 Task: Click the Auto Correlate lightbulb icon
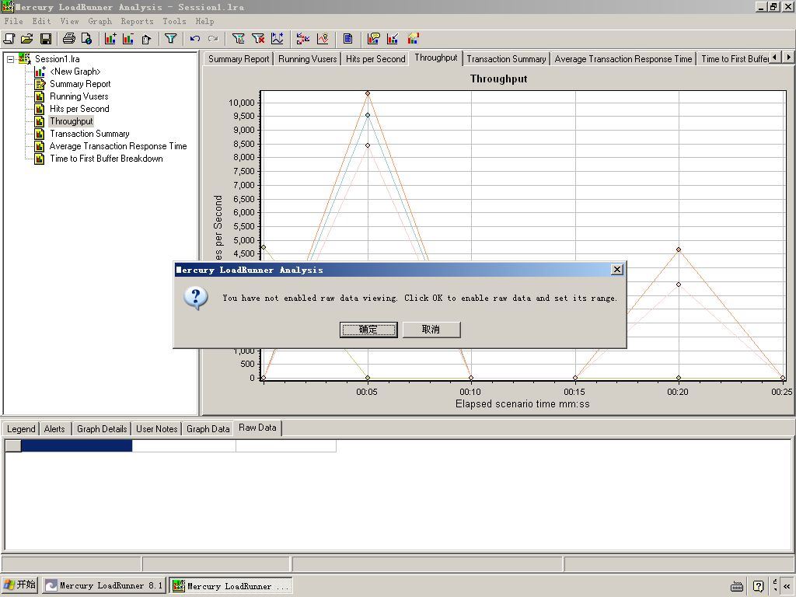[x=323, y=39]
